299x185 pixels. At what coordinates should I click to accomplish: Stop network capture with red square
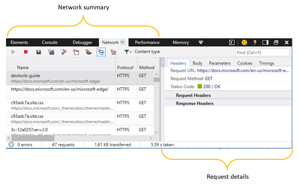point(26,52)
